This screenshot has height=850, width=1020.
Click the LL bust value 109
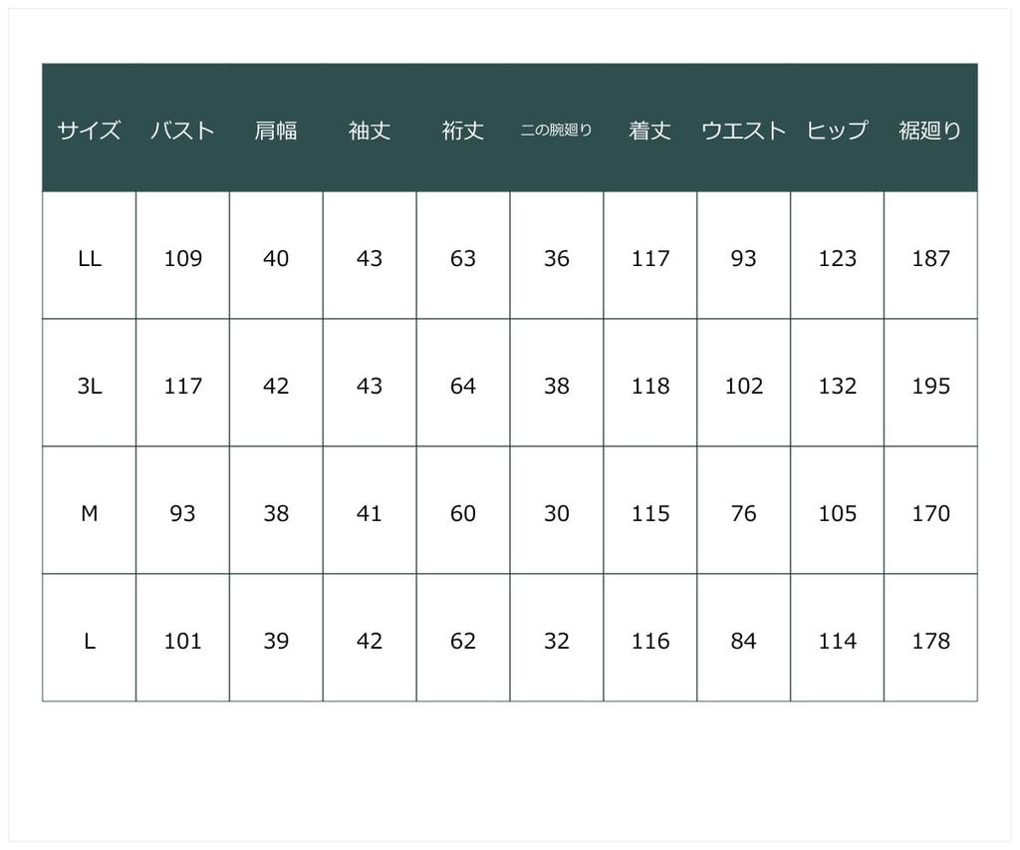pyautogui.click(x=182, y=259)
